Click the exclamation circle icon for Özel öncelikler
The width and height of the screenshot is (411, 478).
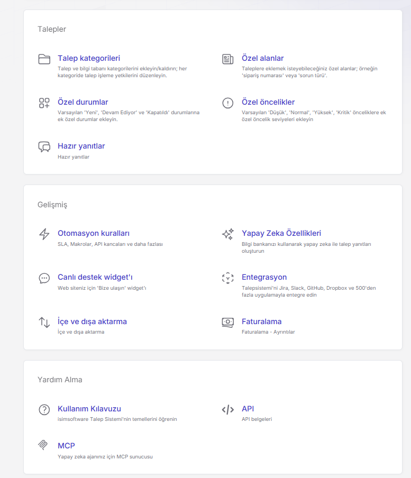point(228,103)
